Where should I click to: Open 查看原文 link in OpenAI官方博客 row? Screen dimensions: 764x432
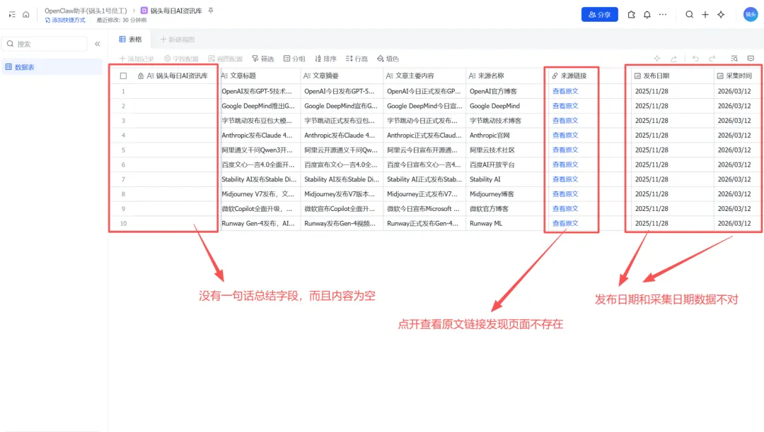coord(565,91)
